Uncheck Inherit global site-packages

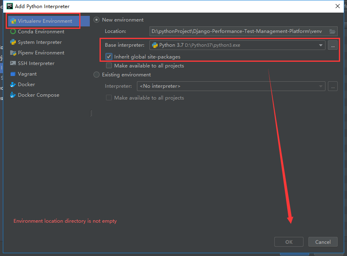click(x=109, y=56)
